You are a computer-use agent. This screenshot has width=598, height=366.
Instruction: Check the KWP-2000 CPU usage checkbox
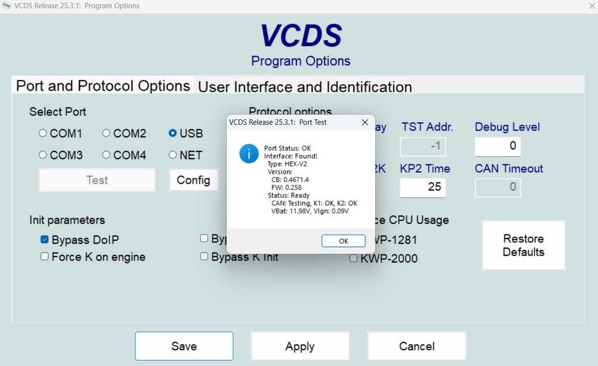click(353, 258)
